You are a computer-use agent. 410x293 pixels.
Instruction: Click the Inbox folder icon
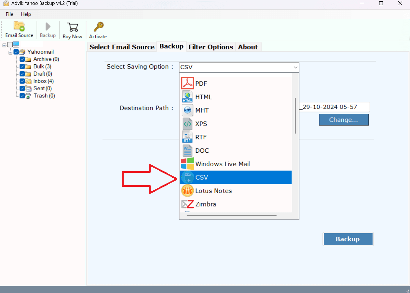28,81
